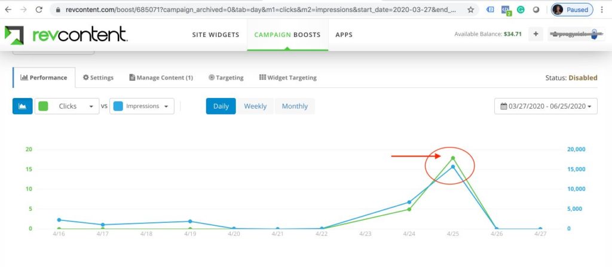This screenshot has height=267, width=612.
Task: Open the Impressions metric dropdown
Action: click(x=142, y=106)
